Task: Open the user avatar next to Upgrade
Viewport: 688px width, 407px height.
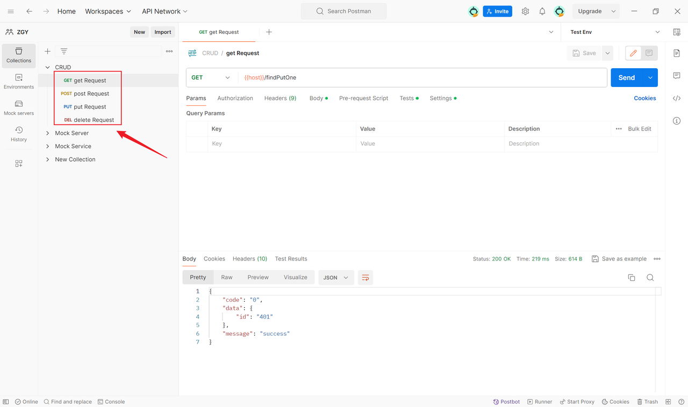Action: pos(560,11)
